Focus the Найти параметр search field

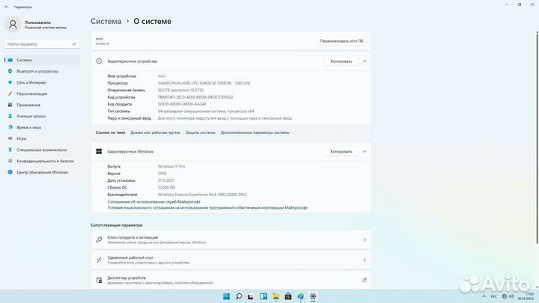tap(42, 44)
